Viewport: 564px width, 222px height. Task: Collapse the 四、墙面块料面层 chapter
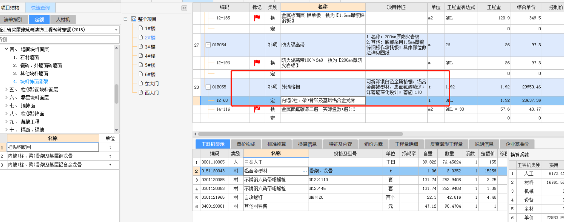click(6, 49)
